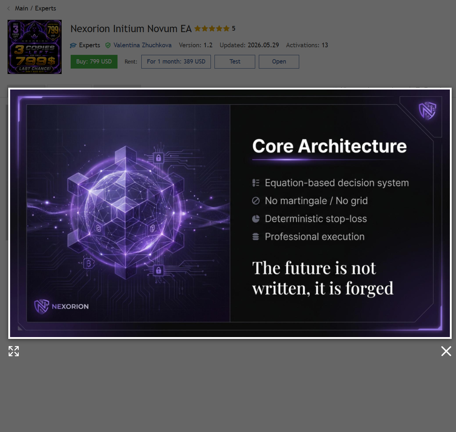The image size is (456, 432).
Task: Click Updated: 2026.05.29 text
Action: click(249, 45)
